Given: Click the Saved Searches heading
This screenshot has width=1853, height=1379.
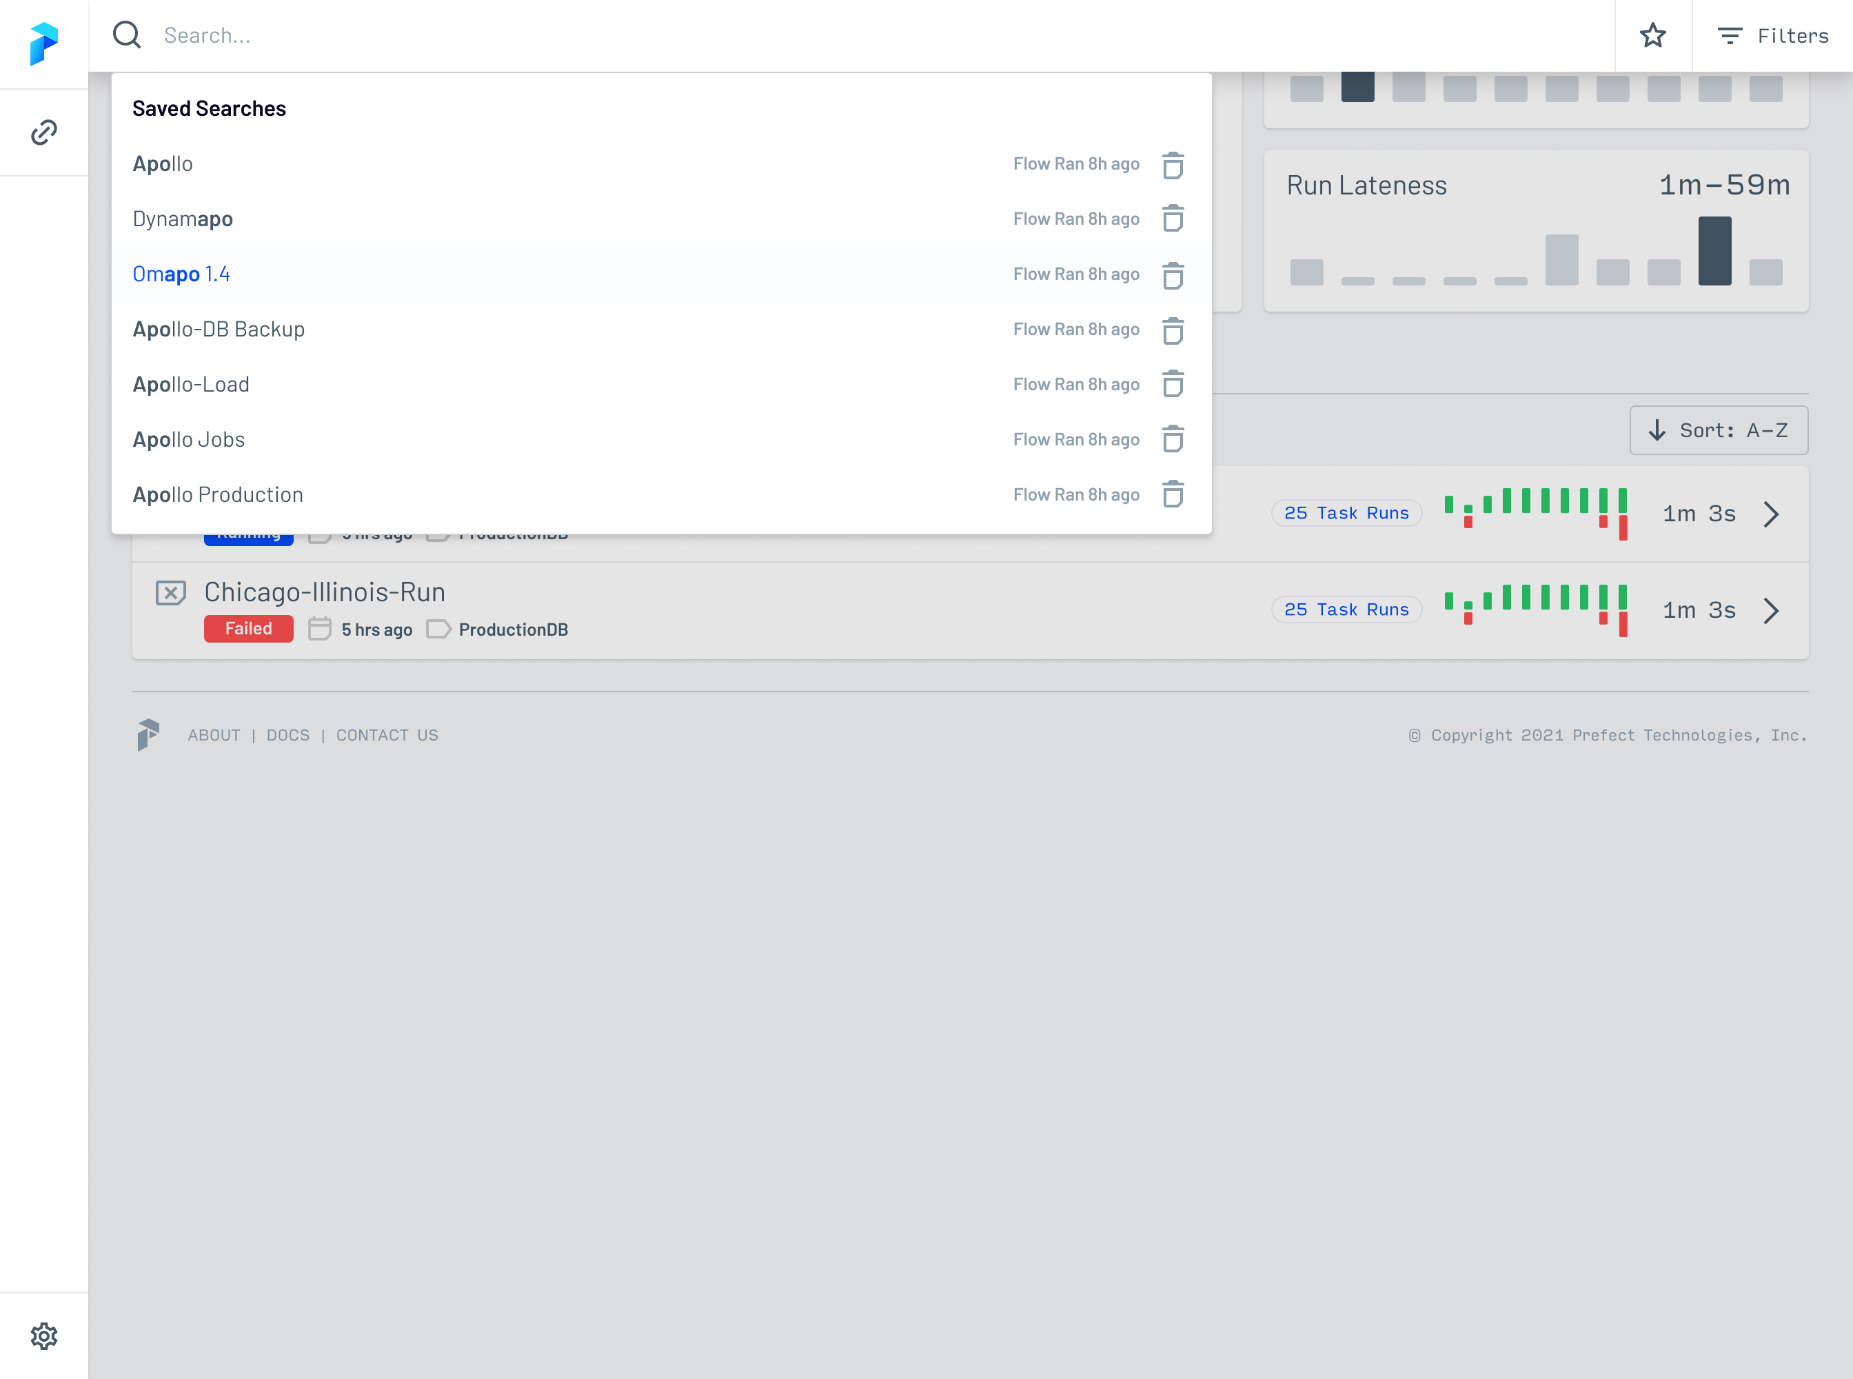Looking at the screenshot, I should [x=210, y=108].
